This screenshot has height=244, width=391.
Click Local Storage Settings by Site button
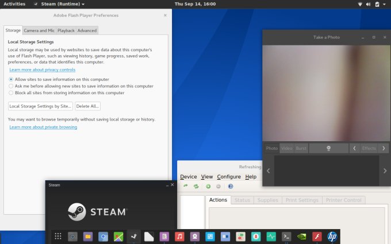click(40, 106)
